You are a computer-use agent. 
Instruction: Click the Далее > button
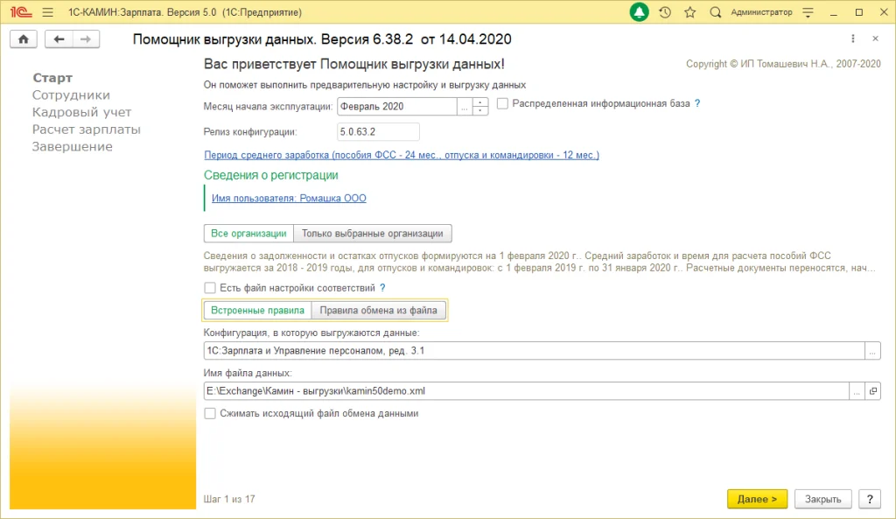tap(757, 499)
